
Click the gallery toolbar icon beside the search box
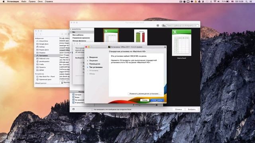pos(158,25)
